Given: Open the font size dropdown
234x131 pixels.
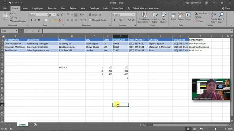Looking at the screenshot, I should tap(54, 15).
